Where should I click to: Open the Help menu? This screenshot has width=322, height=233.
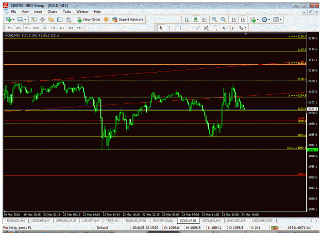pyautogui.click(x=97, y=12)
